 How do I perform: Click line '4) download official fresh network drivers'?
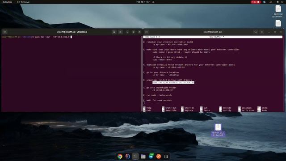(189, 65)
